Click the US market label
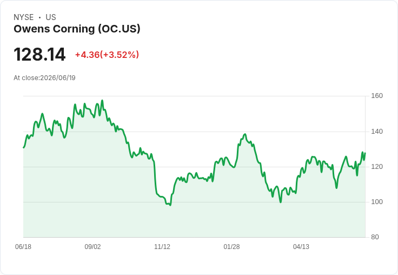398x275 pixels. click(x=51, y=17)
